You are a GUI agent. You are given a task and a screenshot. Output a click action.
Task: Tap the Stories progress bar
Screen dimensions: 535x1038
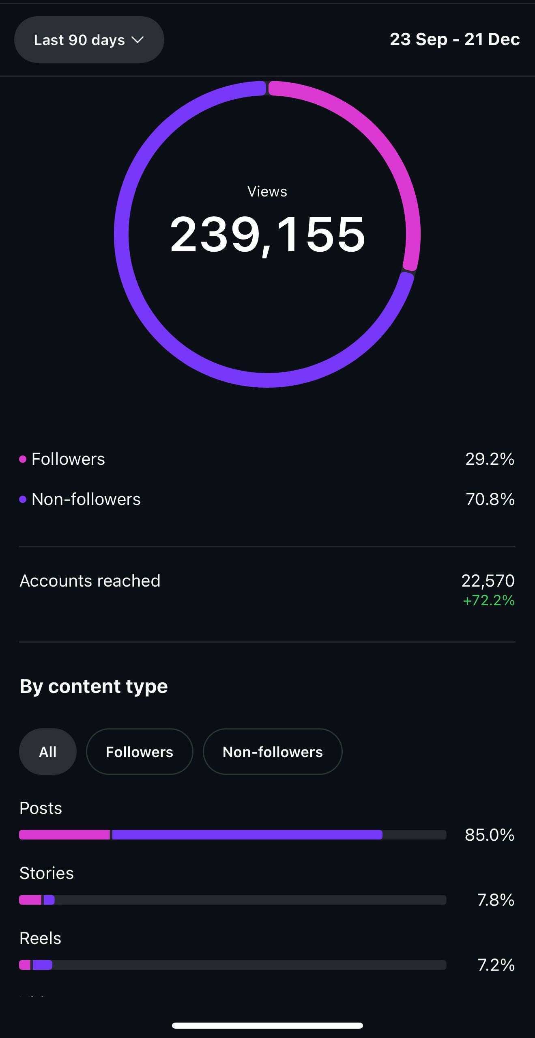point(232,900)
